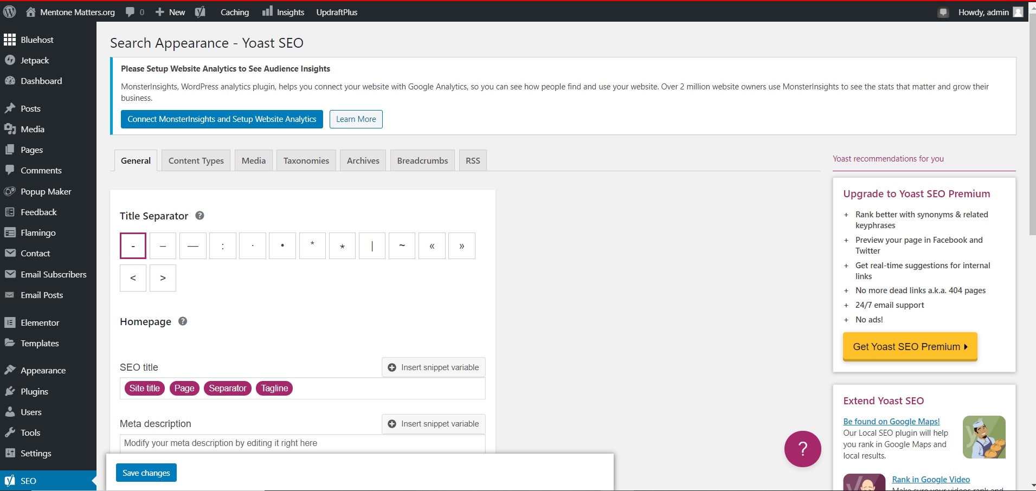Click the Save changes button
This screenshot has height=491, width=1036.
[x=146, y=473]
